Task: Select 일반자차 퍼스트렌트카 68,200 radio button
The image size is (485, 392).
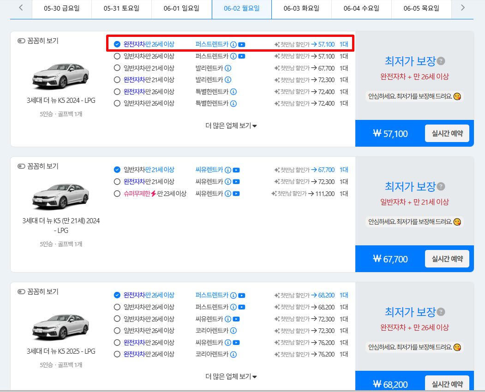Action: click(117, 307)
